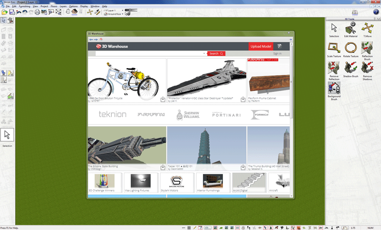This screenshot has width=381, height=230.
Task: Activate Rotate Texture tool
Action: [x=351, y=50]
